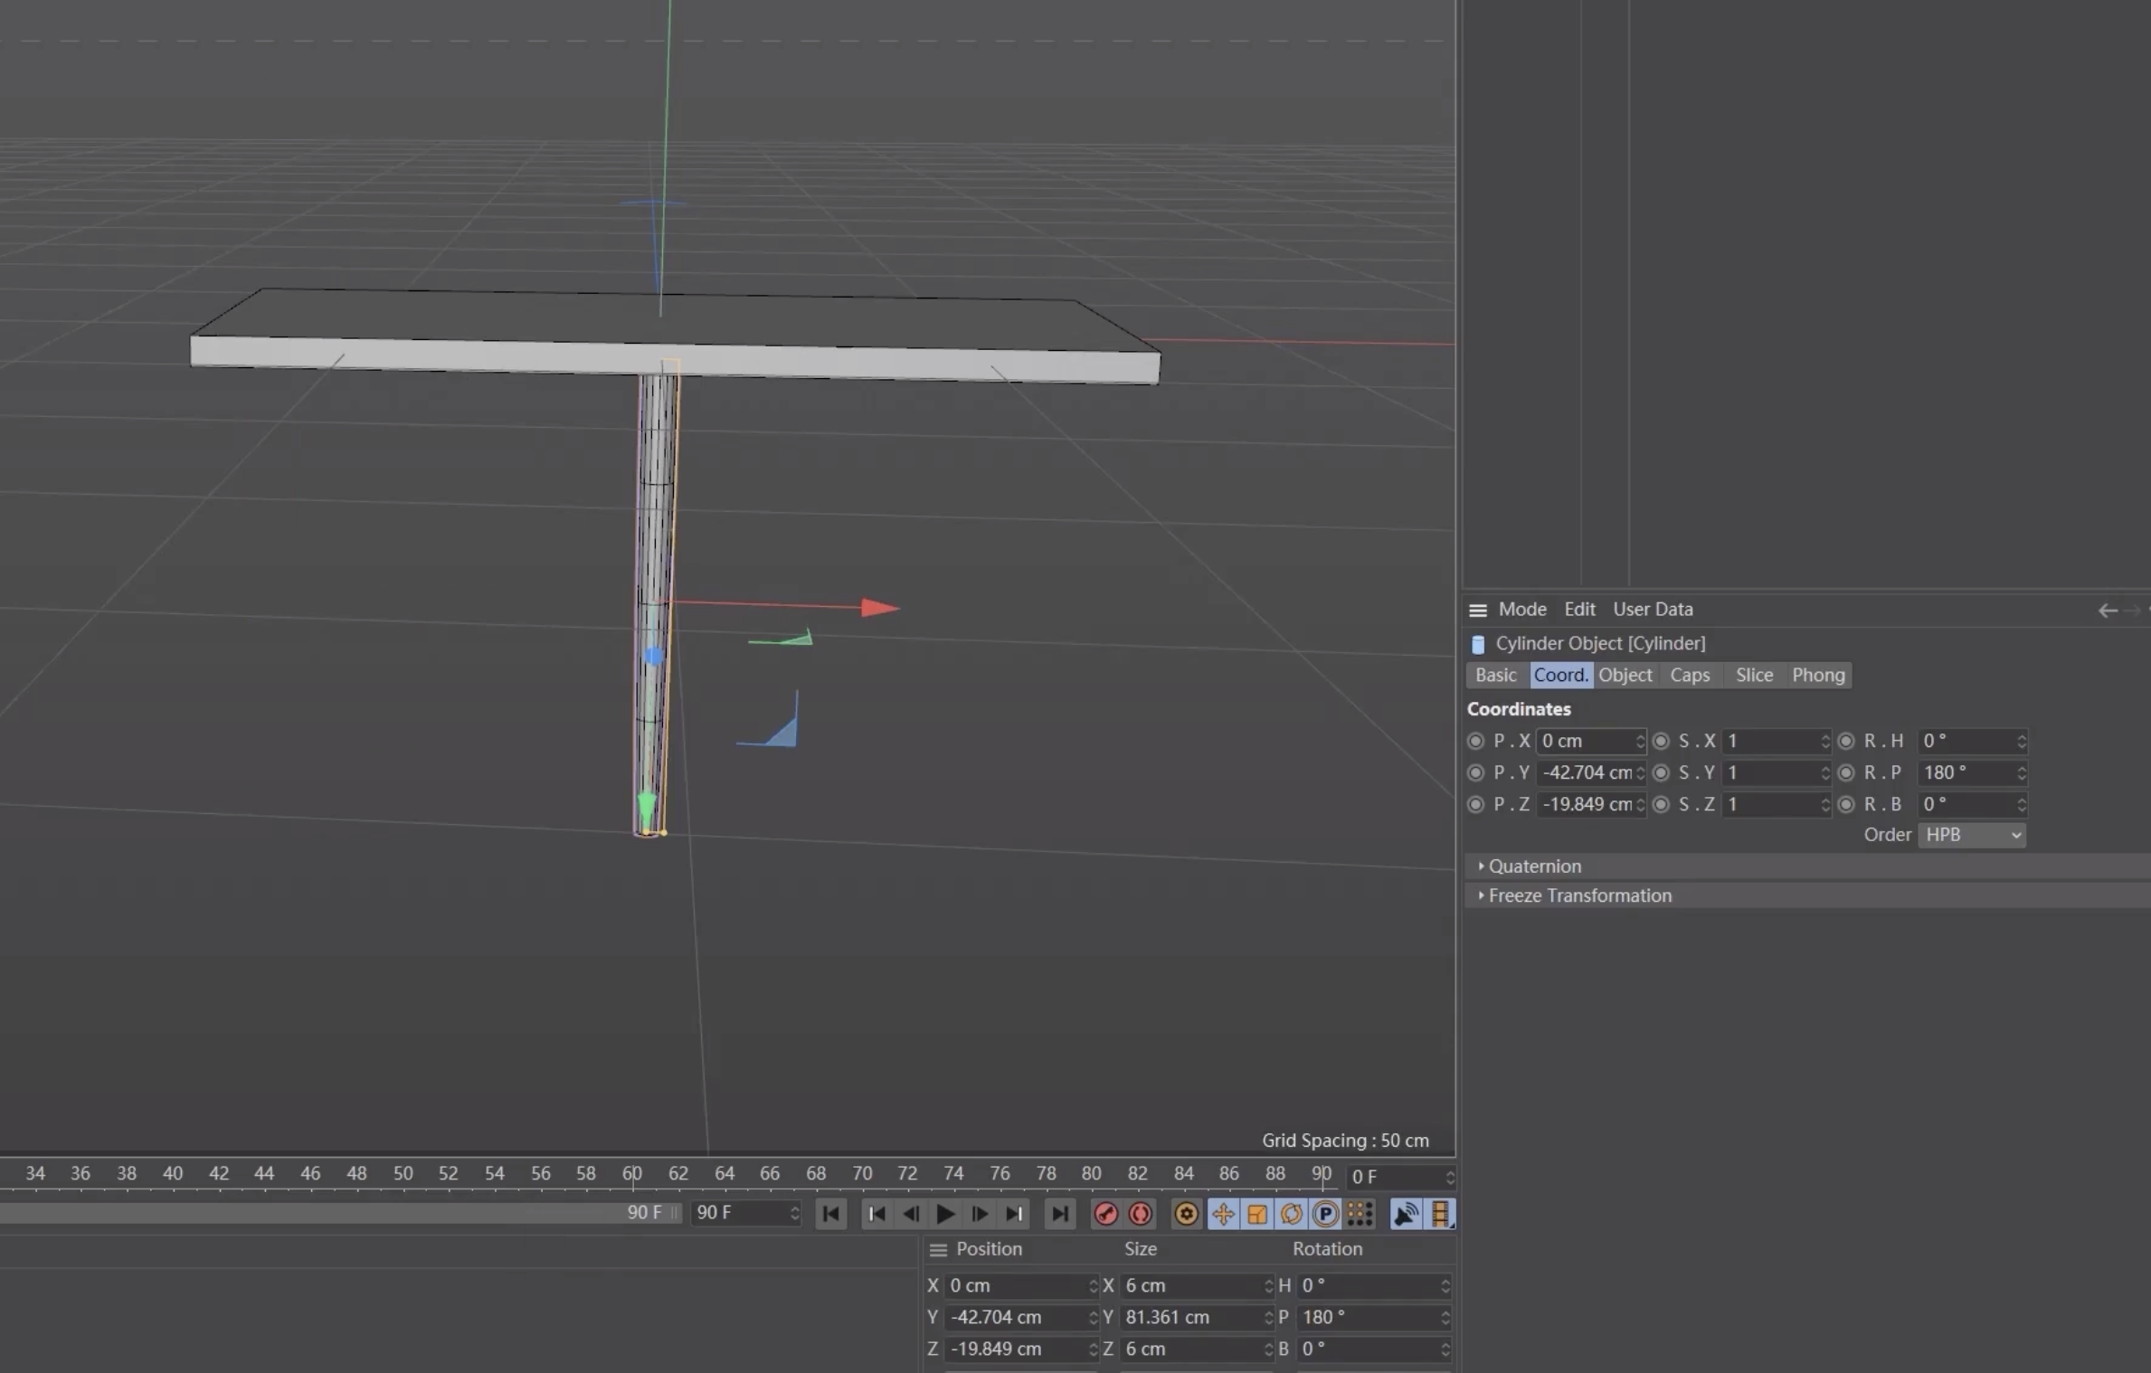The height and width of the screenshot is (1373, 2151).
Task: Adjust the R.P 180° stepper arrows
Action: [x=2021, y=772]
